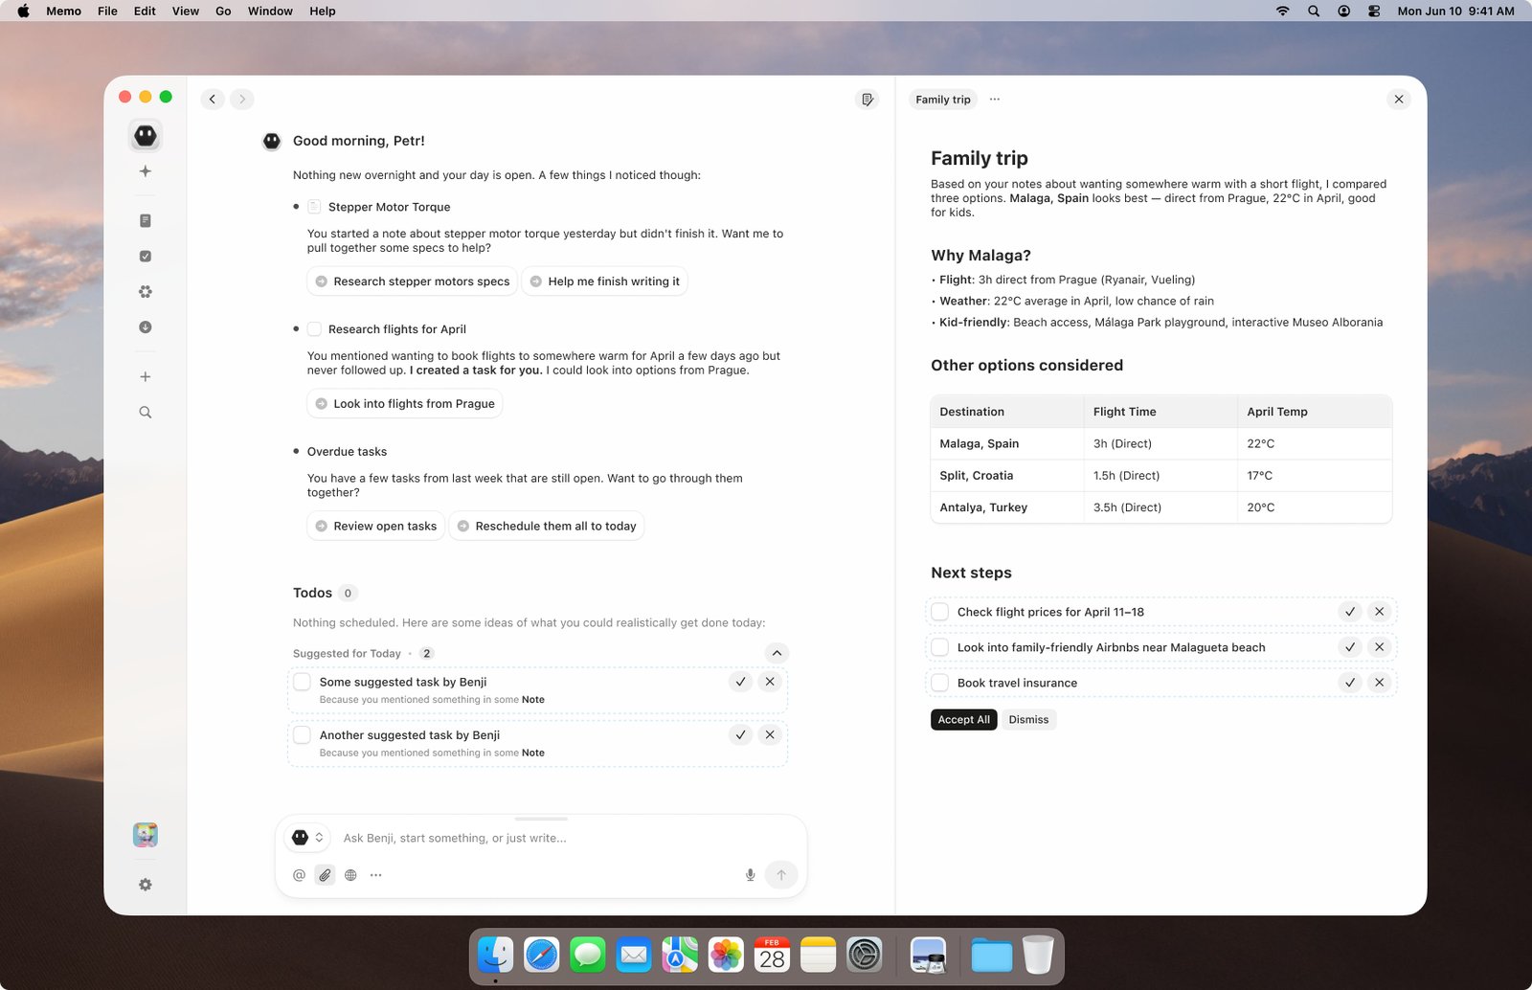The image size is (1532, 990).
Task: Click the Accept All button
Action: coord(964,720)
